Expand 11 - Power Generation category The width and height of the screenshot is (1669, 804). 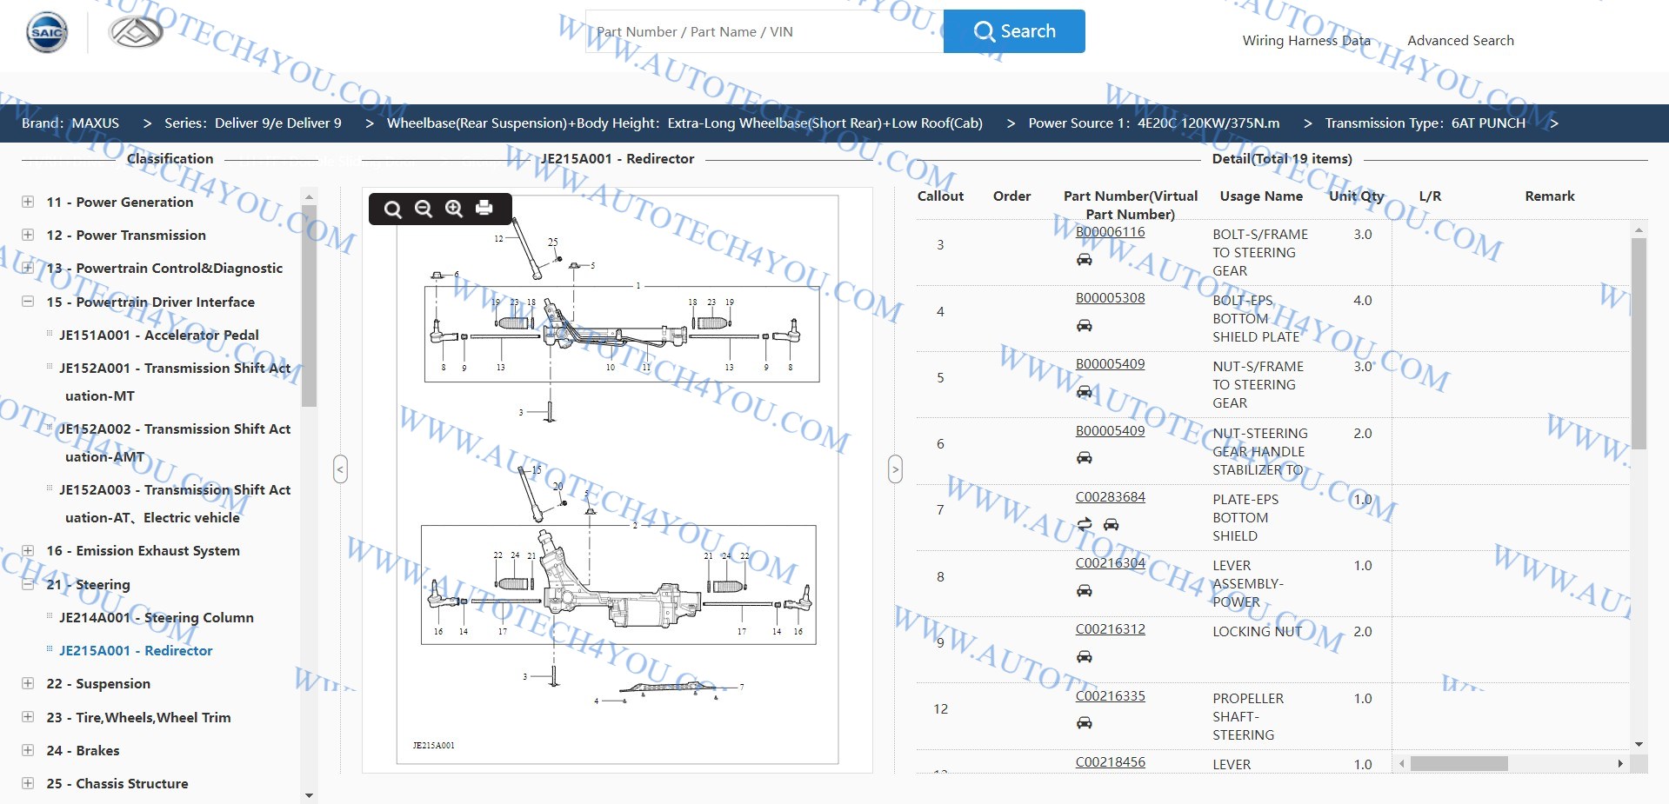tap(29, 202)
